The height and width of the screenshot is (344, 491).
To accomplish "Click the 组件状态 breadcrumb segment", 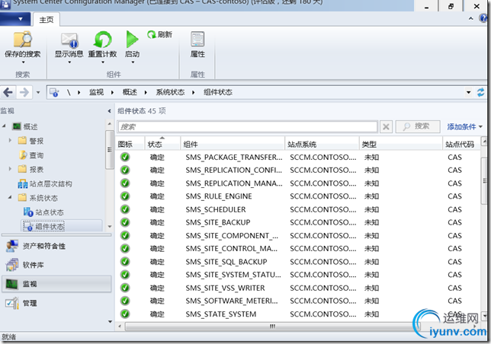I will pos(218,92).
